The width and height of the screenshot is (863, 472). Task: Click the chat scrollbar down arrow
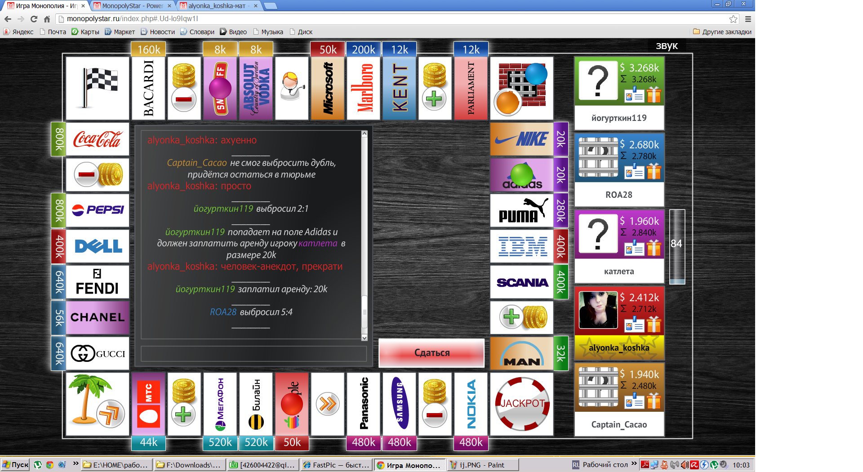(x=365, y=338)
